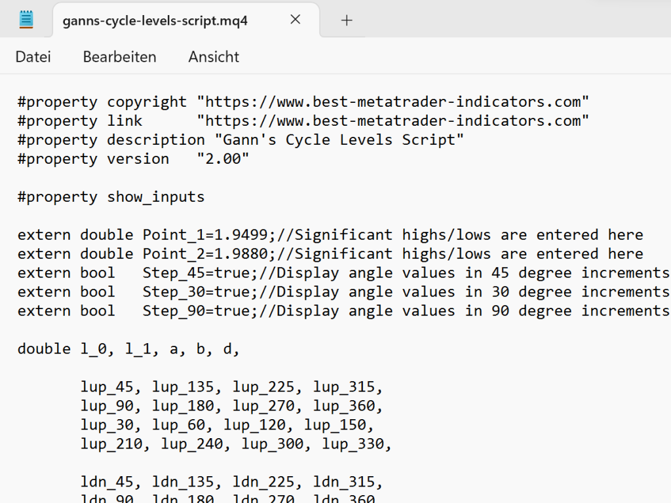
Task: Click the l_0 variable in double declaration
Action: 93,349
